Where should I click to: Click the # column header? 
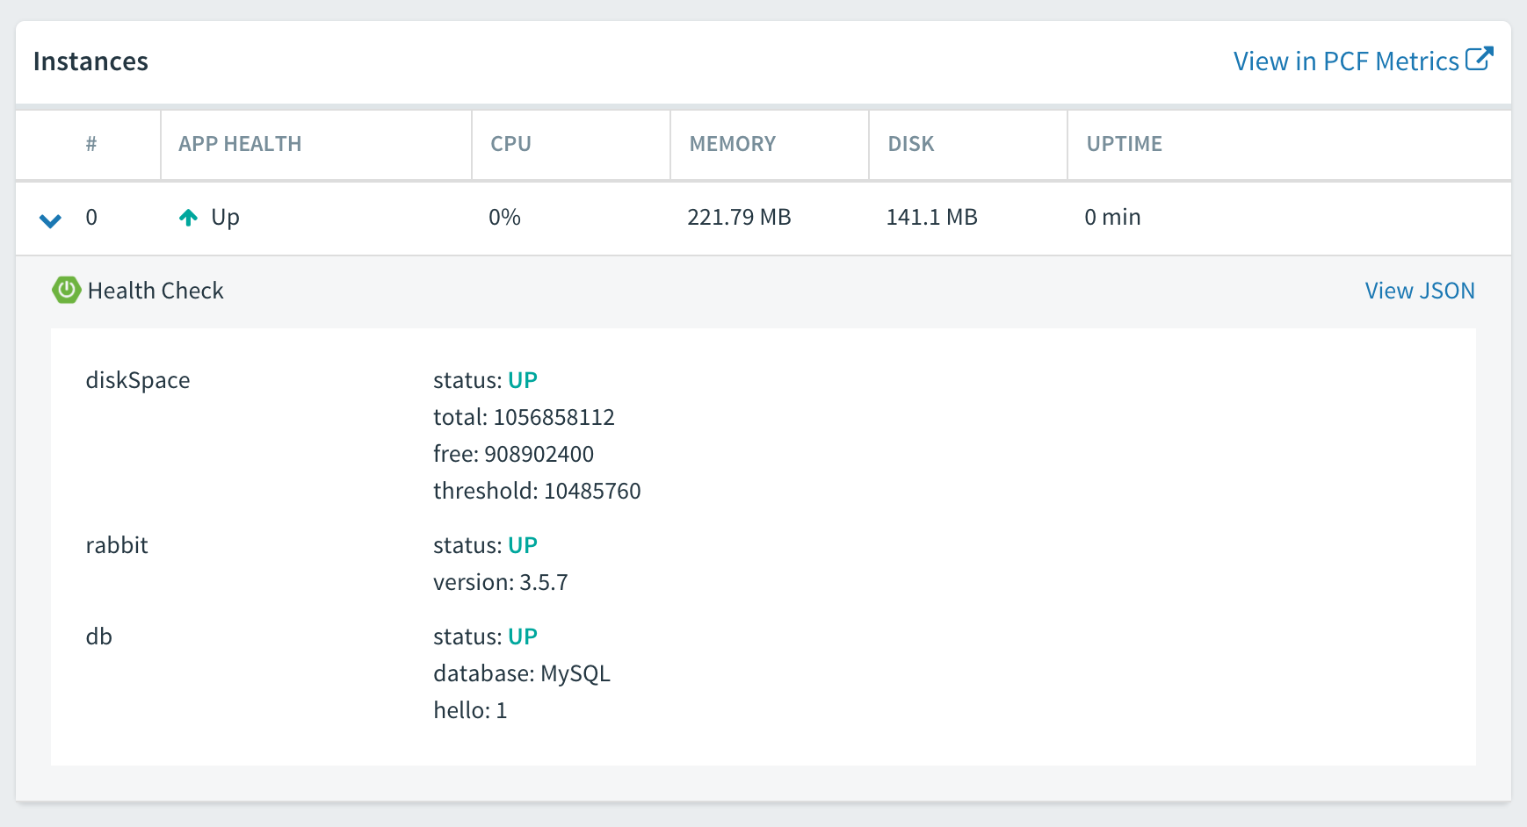click(91, 144)
